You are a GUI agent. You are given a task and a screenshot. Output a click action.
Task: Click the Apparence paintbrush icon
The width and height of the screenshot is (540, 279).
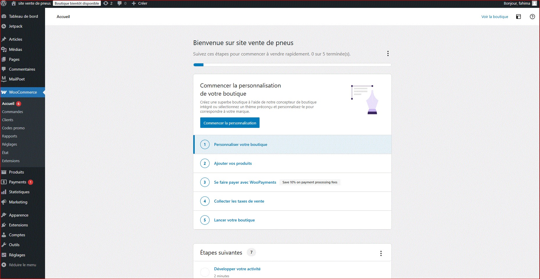(x=4, y=215)
